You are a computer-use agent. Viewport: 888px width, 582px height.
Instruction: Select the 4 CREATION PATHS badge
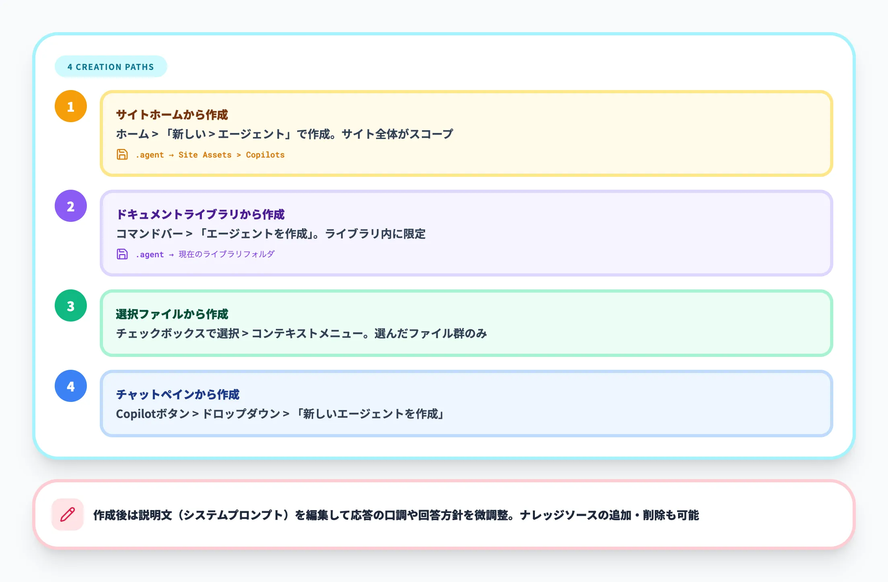click(111, 67)
